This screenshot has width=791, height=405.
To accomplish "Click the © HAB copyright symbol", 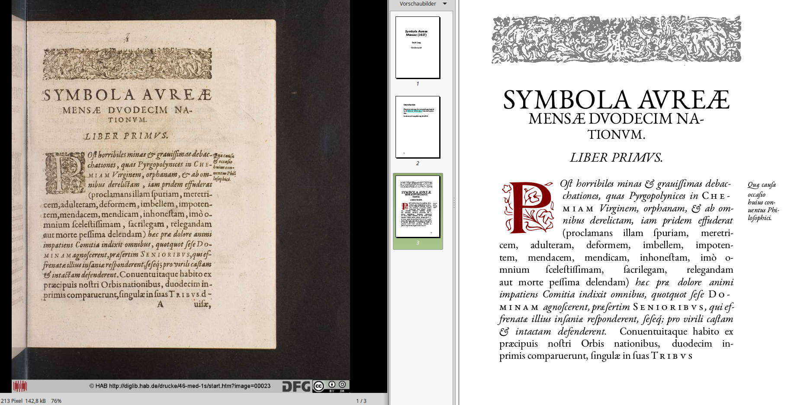I will tap(91, 385).
